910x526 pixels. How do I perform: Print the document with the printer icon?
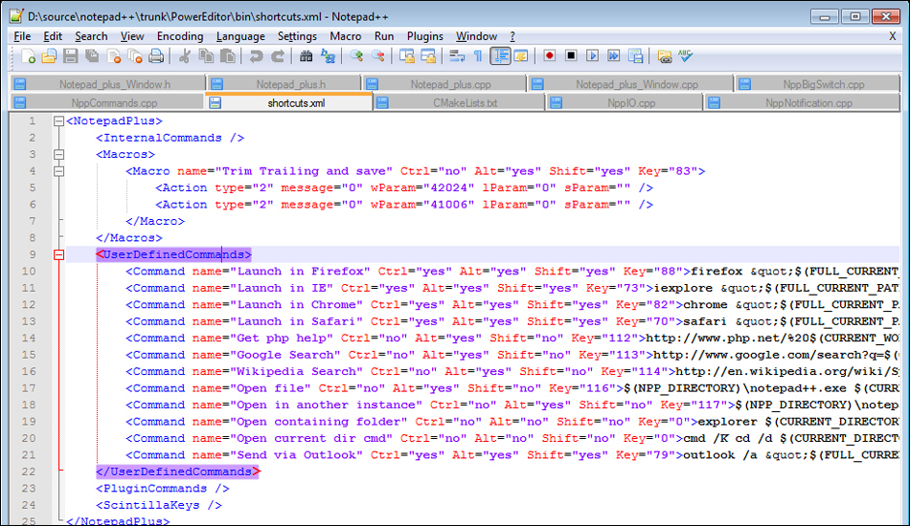pos(156,56)
